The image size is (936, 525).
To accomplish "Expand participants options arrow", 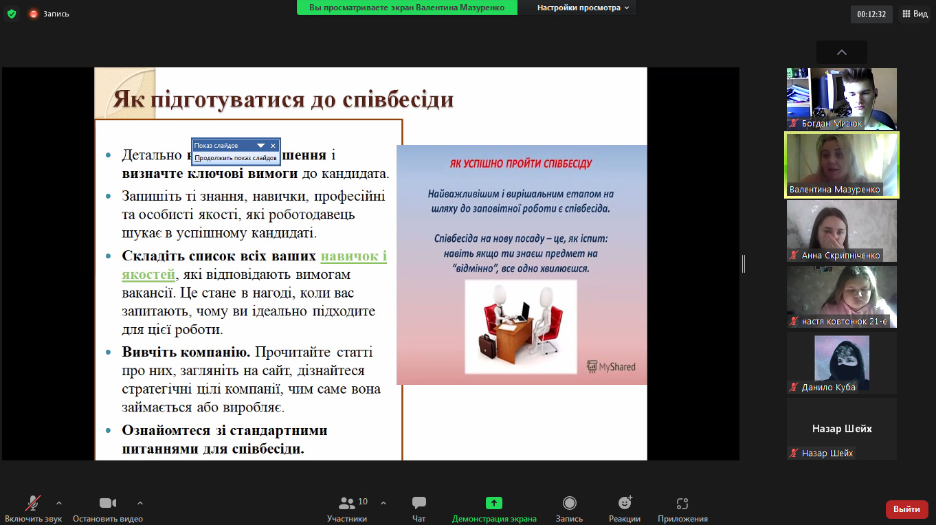I will [x=383, y=502].
